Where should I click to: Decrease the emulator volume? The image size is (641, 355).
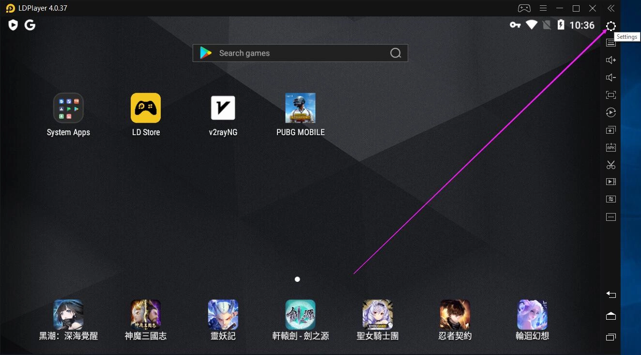pos(610,77)
